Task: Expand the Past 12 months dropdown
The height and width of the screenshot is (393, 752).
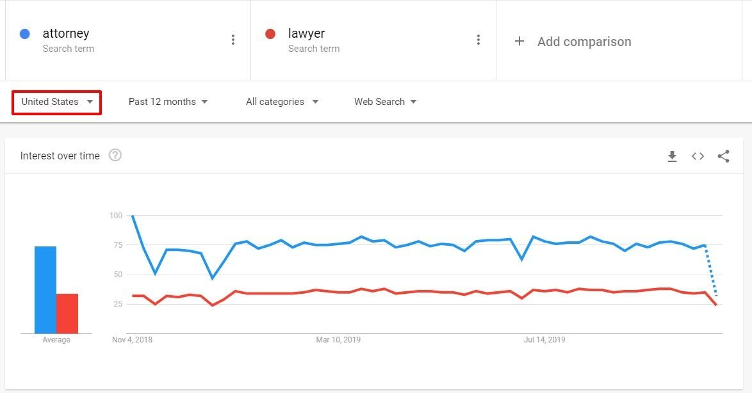Action: [x=168, y=102]
